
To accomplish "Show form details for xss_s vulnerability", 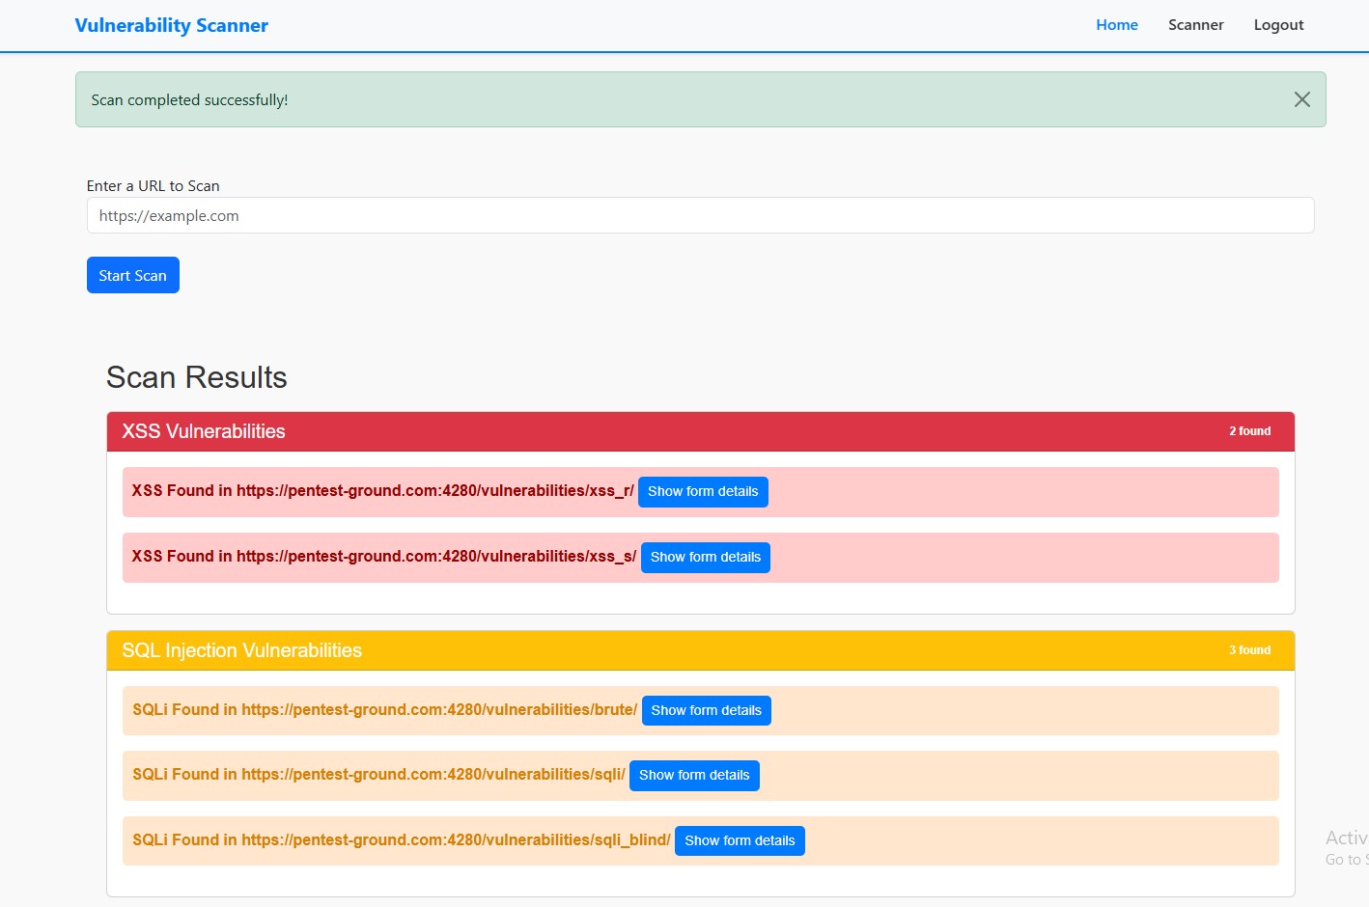I will pyautogui.click(x=706, y=558).
